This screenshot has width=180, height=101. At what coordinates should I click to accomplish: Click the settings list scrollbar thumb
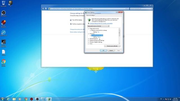coord(119,33)
